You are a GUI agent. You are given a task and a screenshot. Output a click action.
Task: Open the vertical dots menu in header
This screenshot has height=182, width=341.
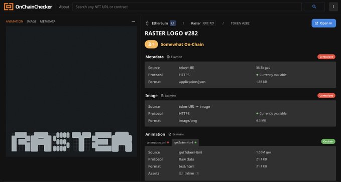pyautogui.click(x=333, y=7)
